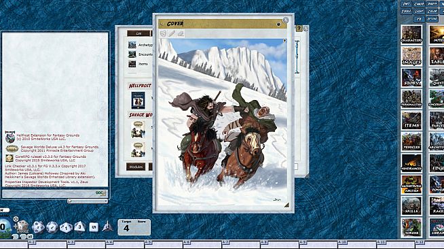The width and height of the screenshot is (444, 249).
Task: Click the Cover title text field
Action: [x=221, y=24]
